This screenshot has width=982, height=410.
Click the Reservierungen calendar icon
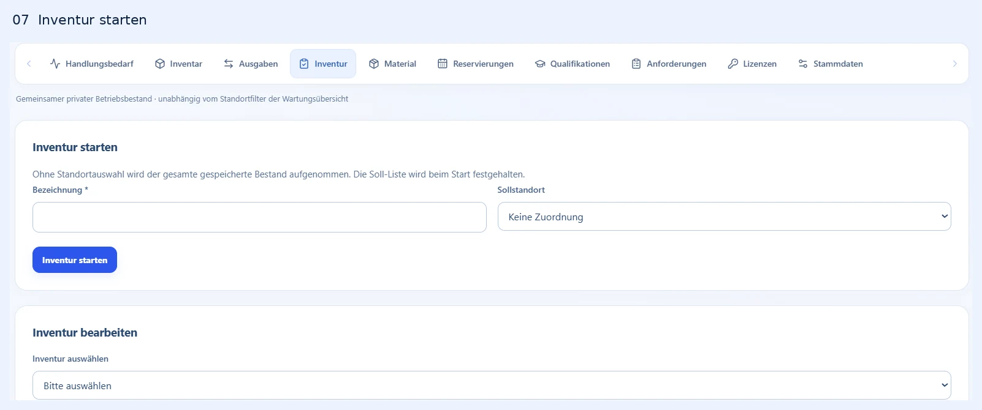point(443,64)
